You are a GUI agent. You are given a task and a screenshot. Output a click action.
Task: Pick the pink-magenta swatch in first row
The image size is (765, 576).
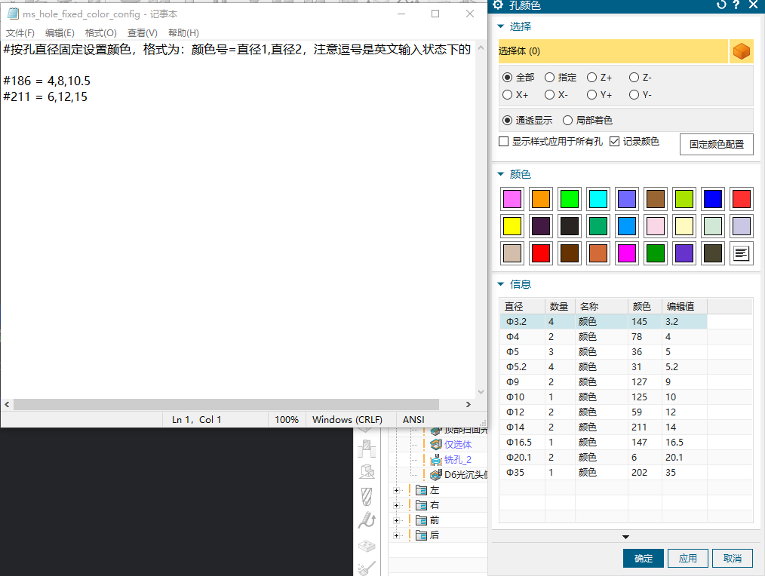click(x=512, y=199)
